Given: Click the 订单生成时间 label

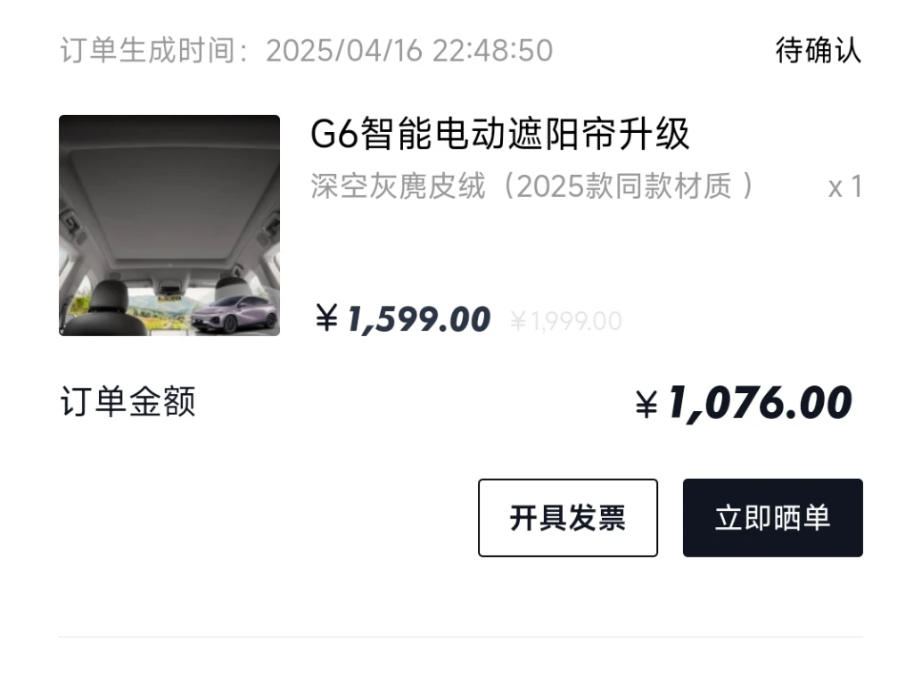Looking at the screenshot, I should click(147, 50).
